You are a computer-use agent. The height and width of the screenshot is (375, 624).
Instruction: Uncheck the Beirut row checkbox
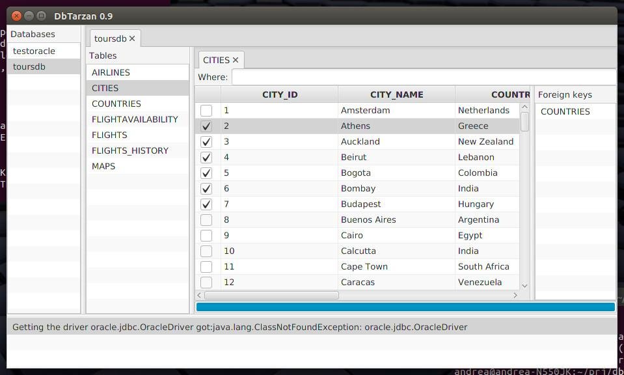[206, 158]
